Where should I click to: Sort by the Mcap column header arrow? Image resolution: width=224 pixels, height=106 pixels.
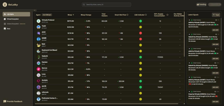pyautogui.click(x=73, y=15)
